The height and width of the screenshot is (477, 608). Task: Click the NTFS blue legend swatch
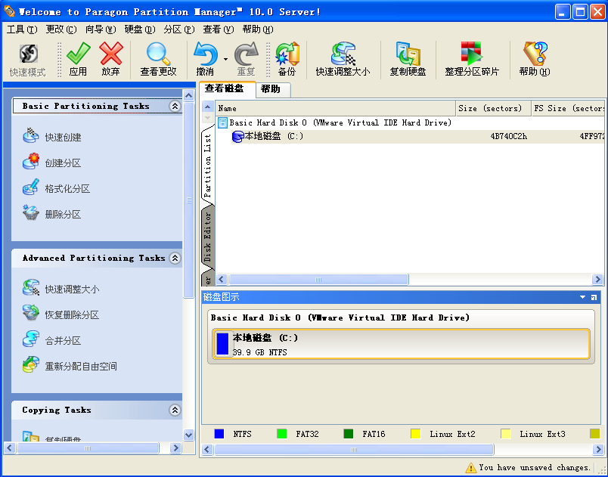tap(219, 434)
